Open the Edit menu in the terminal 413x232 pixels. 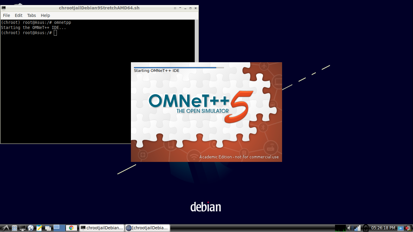click(x=18, y=15)
